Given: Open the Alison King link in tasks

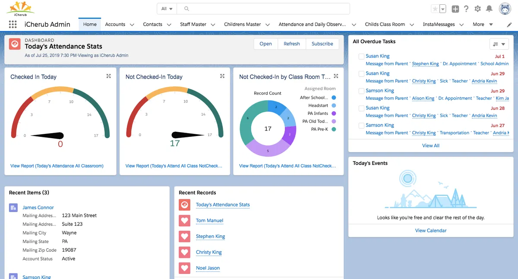Looking at the screenshot, I should point(423,98).
